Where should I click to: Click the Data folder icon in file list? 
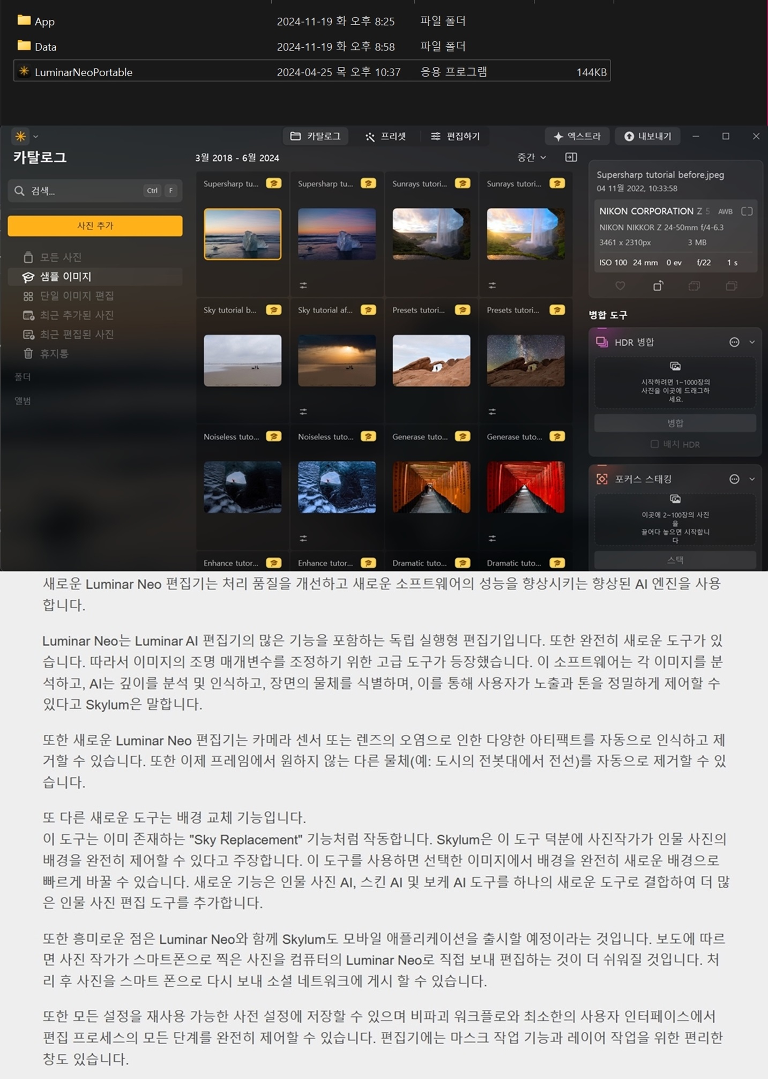coord(24,46)
